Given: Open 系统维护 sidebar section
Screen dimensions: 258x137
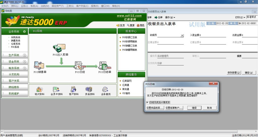Looking at the screenshot, I should (14, 94).
